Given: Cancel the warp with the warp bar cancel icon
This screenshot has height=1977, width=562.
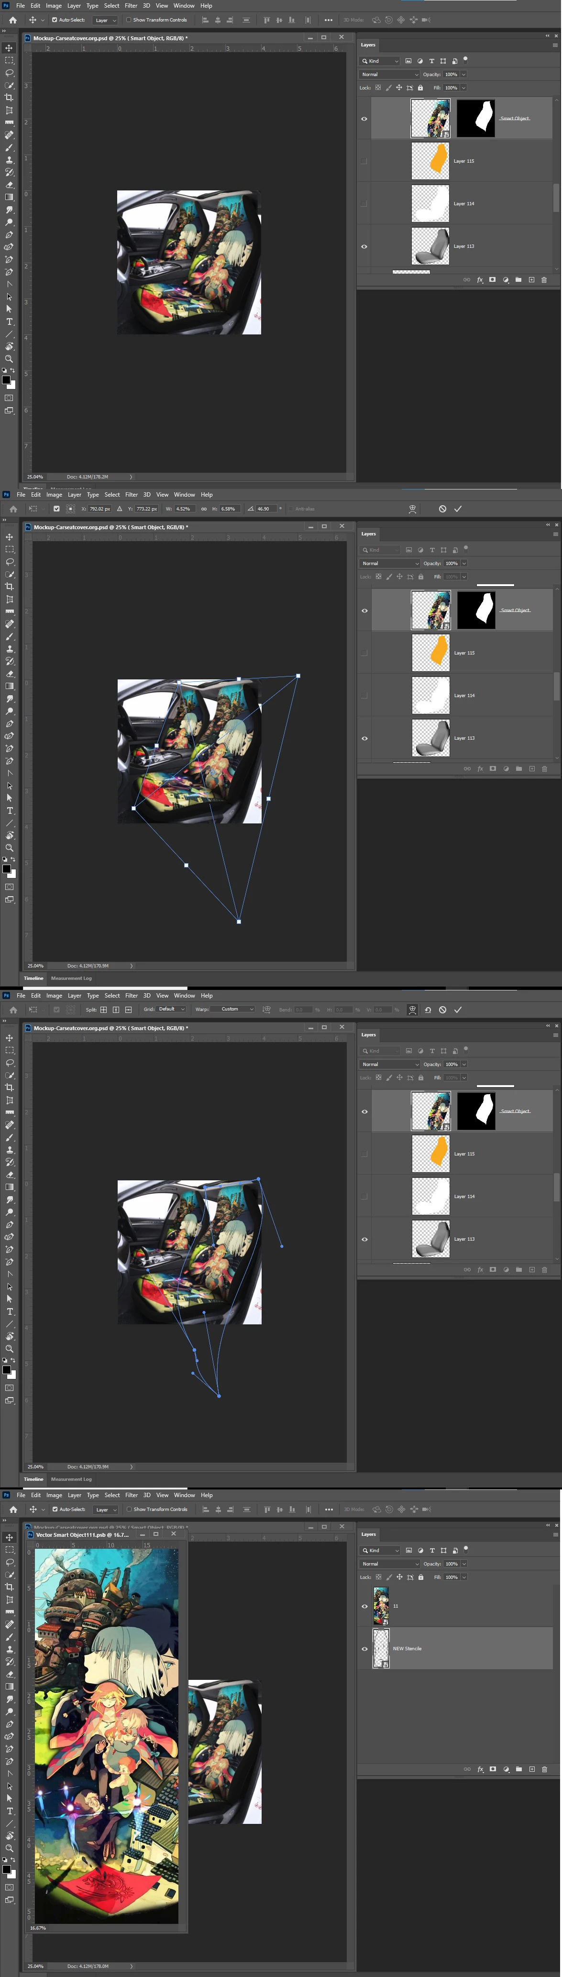Looking at the screenshot, I should tap(442, 1010).
